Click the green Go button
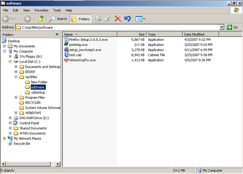This screenshot has width=243, height=174. 232,27
